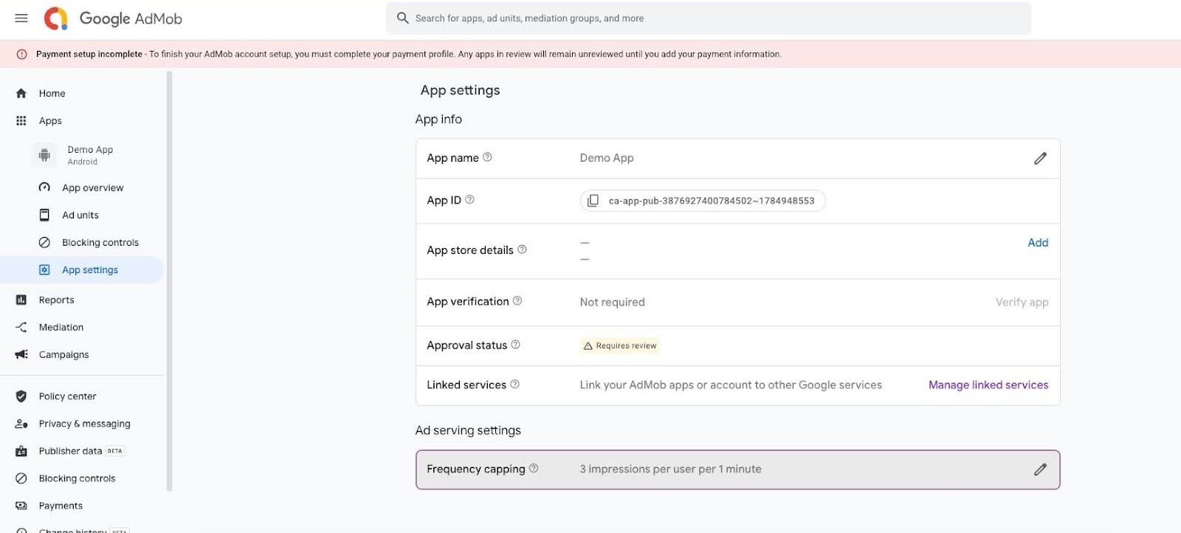The width and height of the screenshot is (1181, 533).
Task: Open App overview page
Action: [x=93, y=188]
